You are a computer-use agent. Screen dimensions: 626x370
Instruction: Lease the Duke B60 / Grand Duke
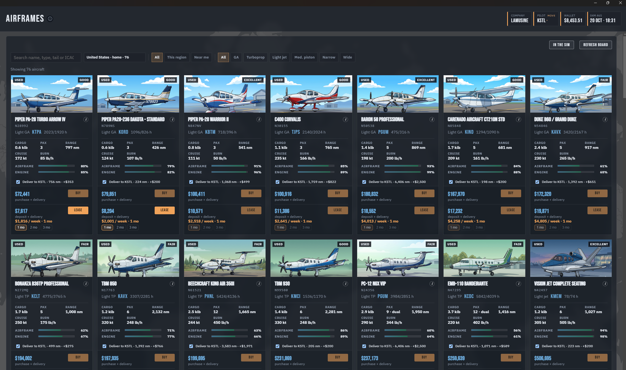(x=597, y=210)
